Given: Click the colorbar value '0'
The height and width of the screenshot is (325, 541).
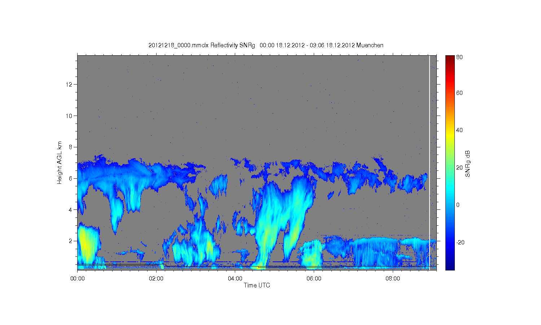Looking at the screenshot, I should click(458, 205).
